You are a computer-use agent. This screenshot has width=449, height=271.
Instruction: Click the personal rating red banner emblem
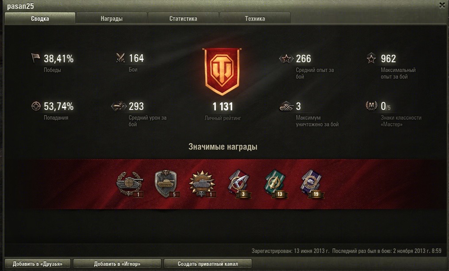point(223,72)
